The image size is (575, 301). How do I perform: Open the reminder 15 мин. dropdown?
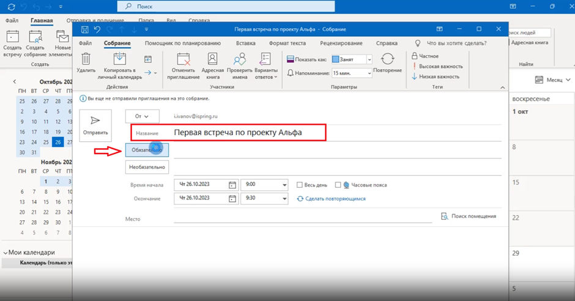pyautogui.click(x=369, y=73)
